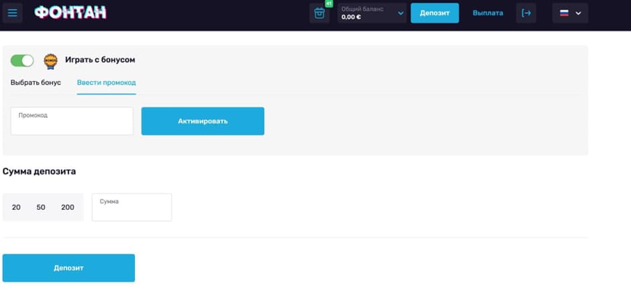Focus the Сумма input field
This screenshot has height=289, width=631.
(132, 207)
